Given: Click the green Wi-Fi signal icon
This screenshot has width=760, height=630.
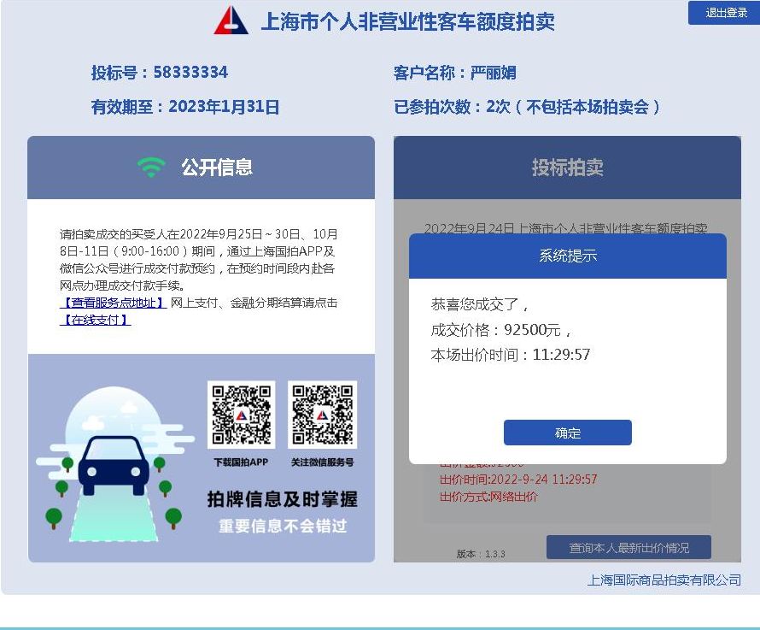Looking at the screenshot, I should (151, 168).
